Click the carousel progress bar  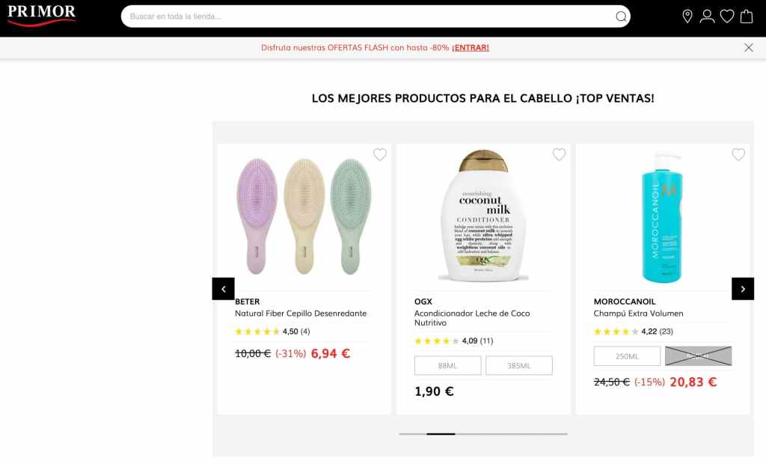(483, 433)
